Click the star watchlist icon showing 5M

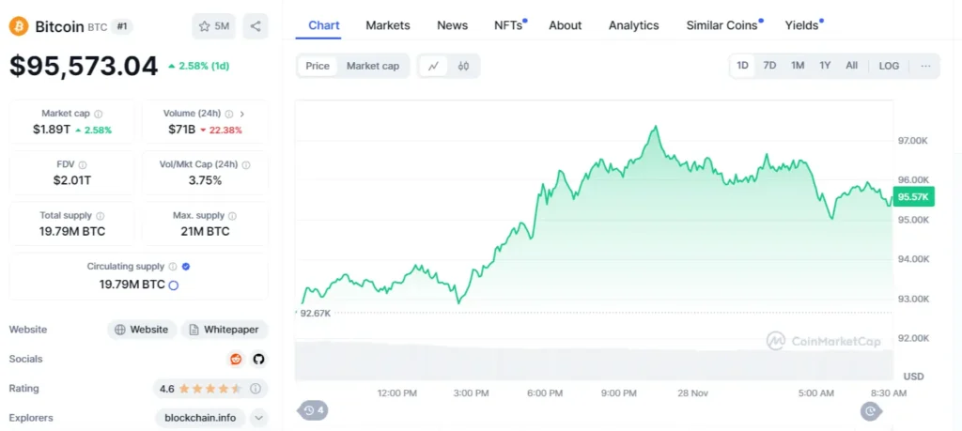tap(213, 26)
